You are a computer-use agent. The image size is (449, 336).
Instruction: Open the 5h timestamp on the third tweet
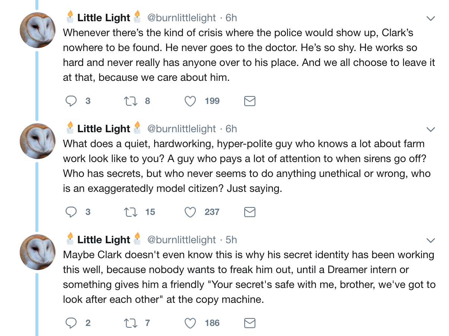click(x=231, y=240)
